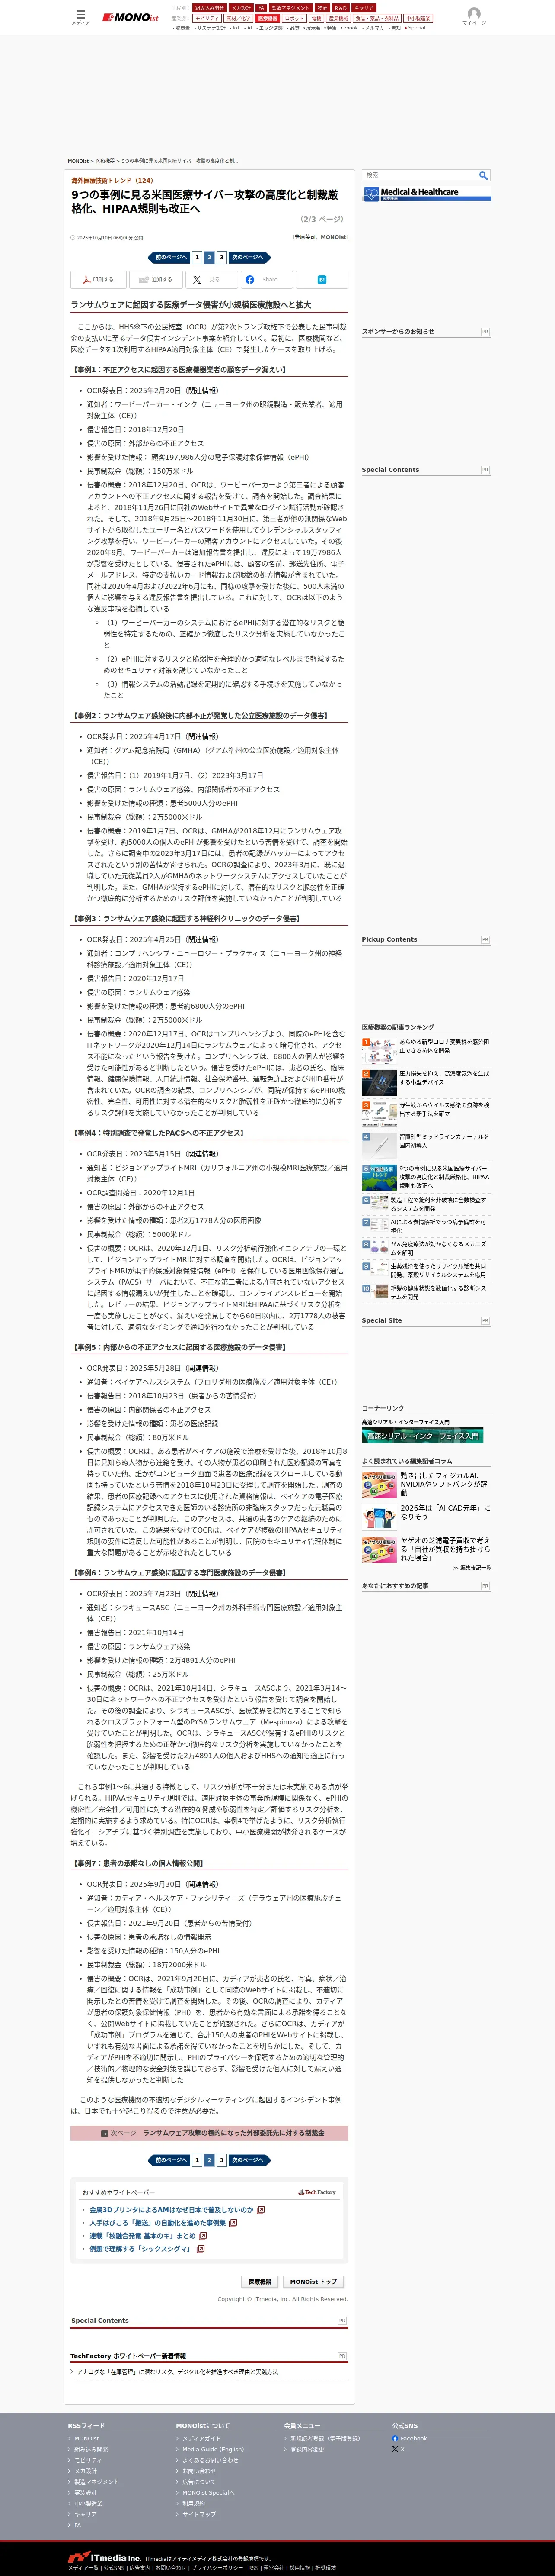Click the MONOist logo
This screenshot has width=555, height=2576.
pos(131,17)
